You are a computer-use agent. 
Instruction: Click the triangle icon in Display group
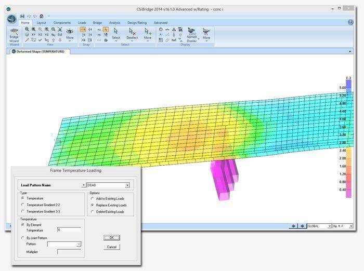[x=174, y=29]
